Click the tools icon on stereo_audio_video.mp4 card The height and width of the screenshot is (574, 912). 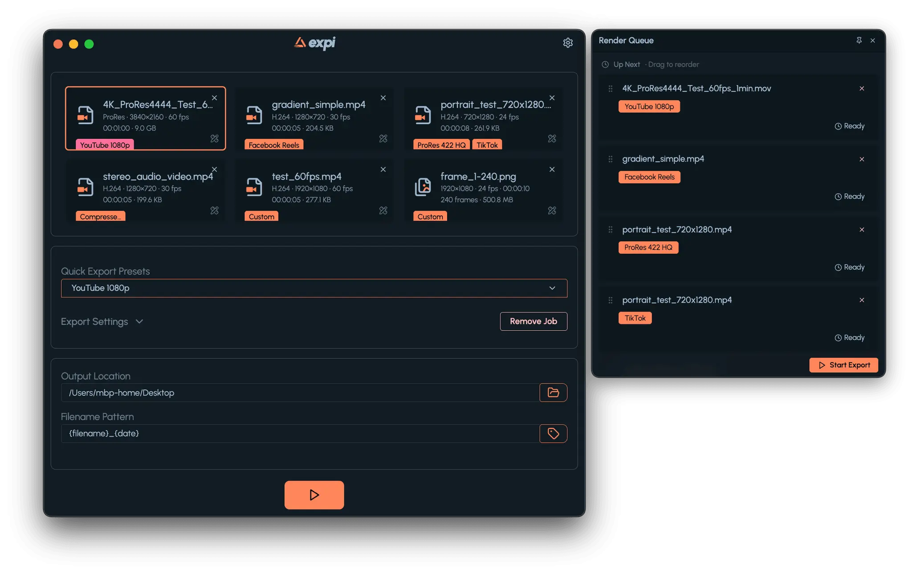point(214,210)
